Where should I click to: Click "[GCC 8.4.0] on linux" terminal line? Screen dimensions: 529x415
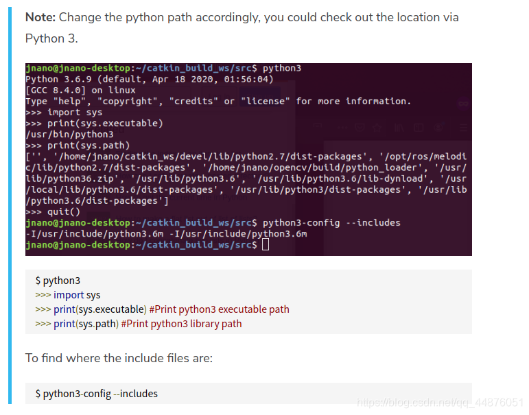(x=81, y=91)
